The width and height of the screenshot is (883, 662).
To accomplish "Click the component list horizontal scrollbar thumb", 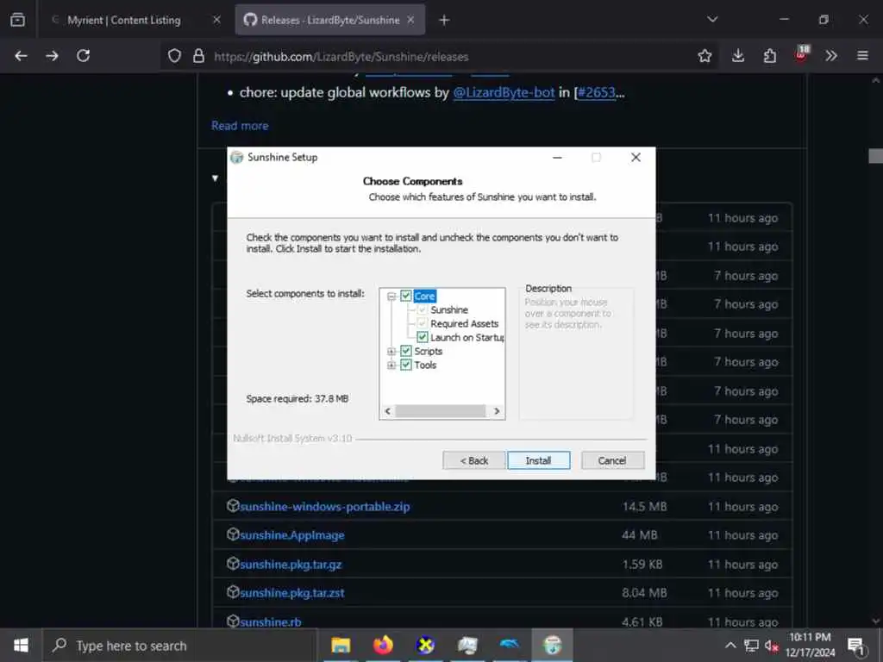I will [x=441, y=411].
